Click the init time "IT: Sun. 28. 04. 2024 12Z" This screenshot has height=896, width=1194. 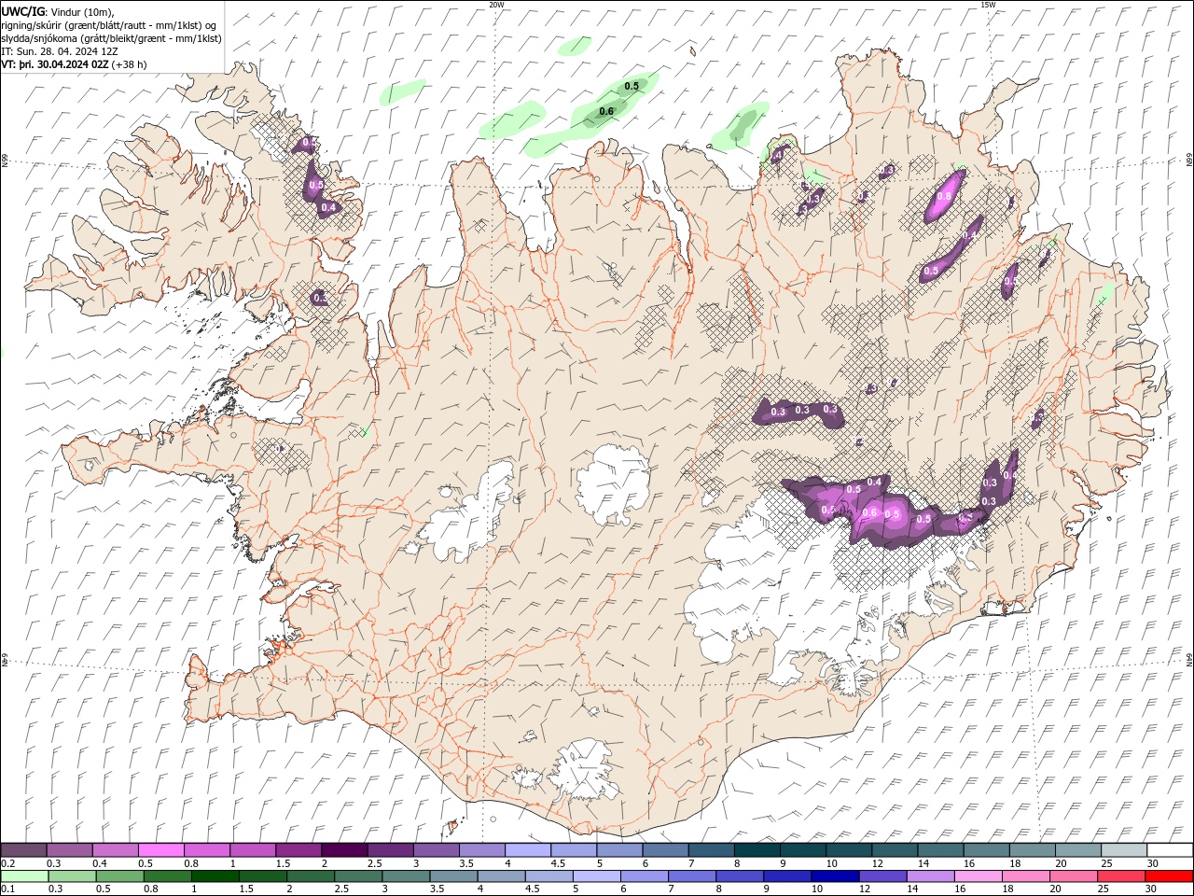click(x=60, y=51)
